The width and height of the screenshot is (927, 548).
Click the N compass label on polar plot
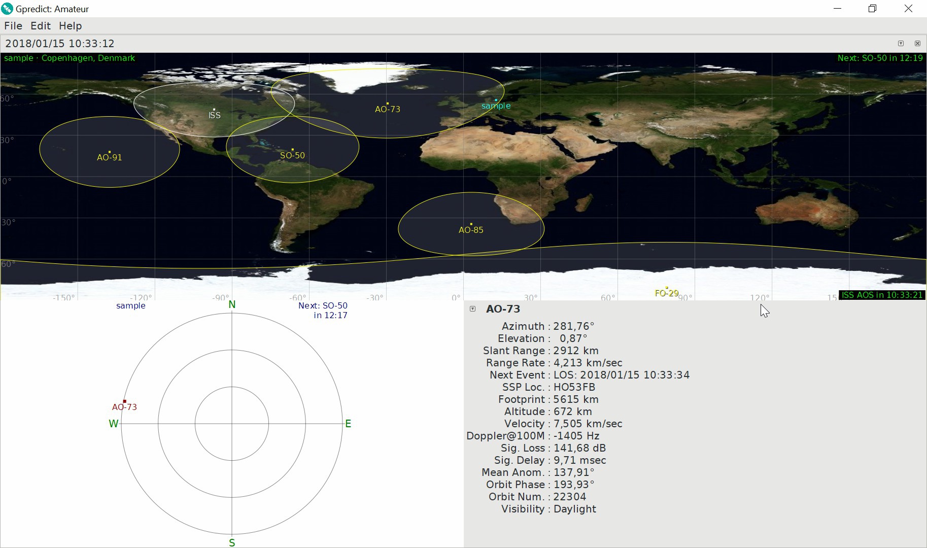tap(232, 304)
